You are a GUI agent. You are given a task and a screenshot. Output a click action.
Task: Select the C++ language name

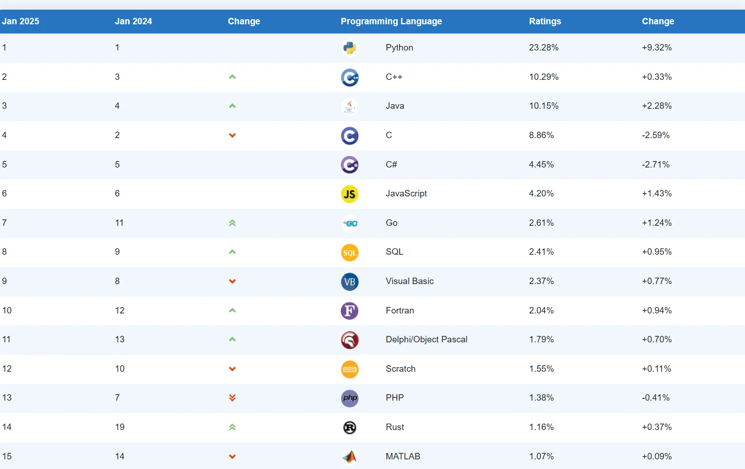394,77
